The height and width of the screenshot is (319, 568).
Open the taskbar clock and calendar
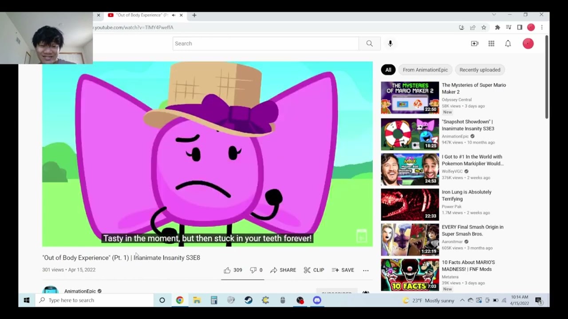coord(519,300)
